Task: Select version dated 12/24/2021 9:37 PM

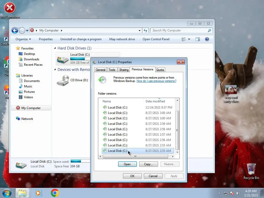Action: pos(138,108)
